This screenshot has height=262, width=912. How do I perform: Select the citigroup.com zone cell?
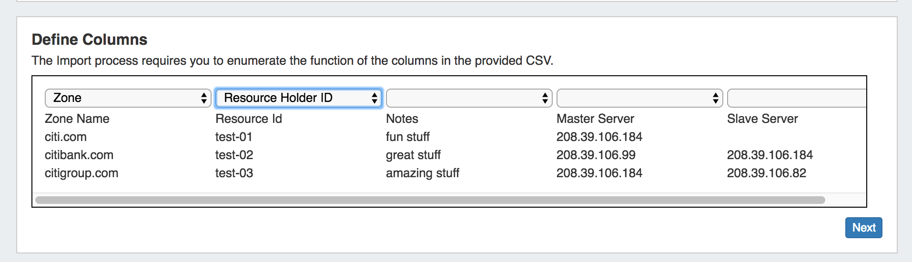point(81,173)
